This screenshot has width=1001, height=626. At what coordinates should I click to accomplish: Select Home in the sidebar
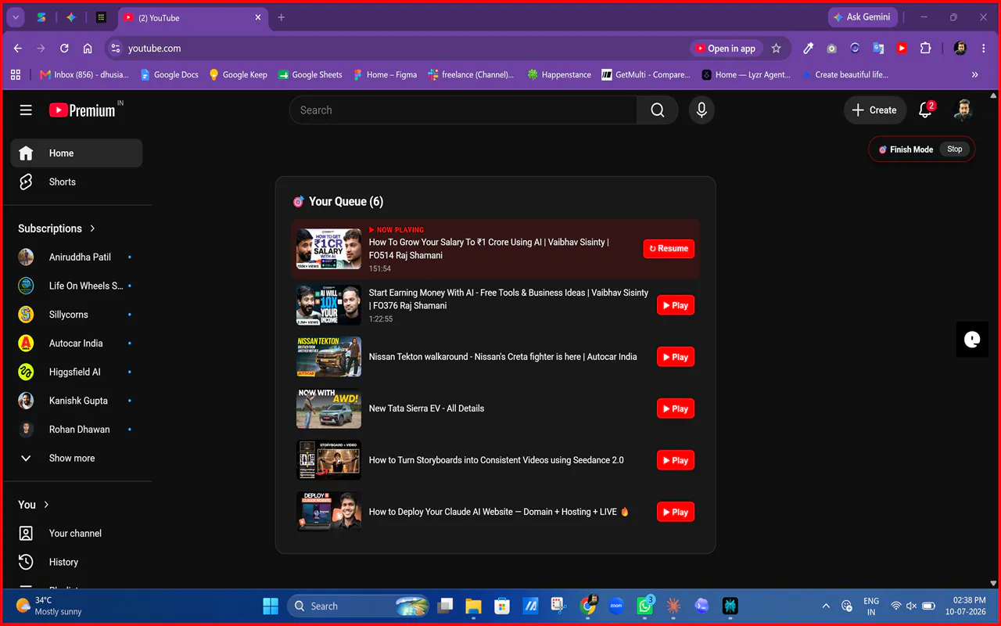click(77, 153)
